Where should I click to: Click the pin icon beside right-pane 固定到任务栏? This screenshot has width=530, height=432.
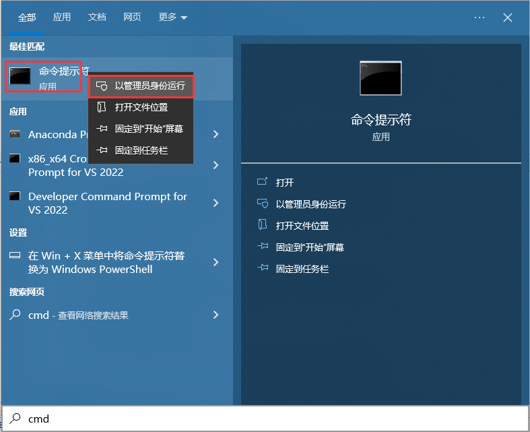coord(263,268)
